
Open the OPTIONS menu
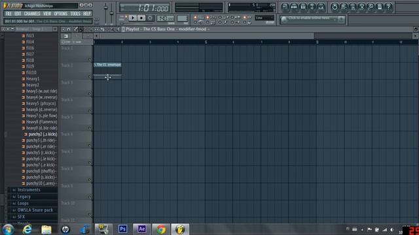pos(61,14)
